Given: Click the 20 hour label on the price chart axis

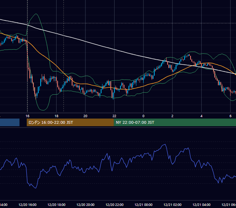Looking at the screenshot, I should point(85,116).
